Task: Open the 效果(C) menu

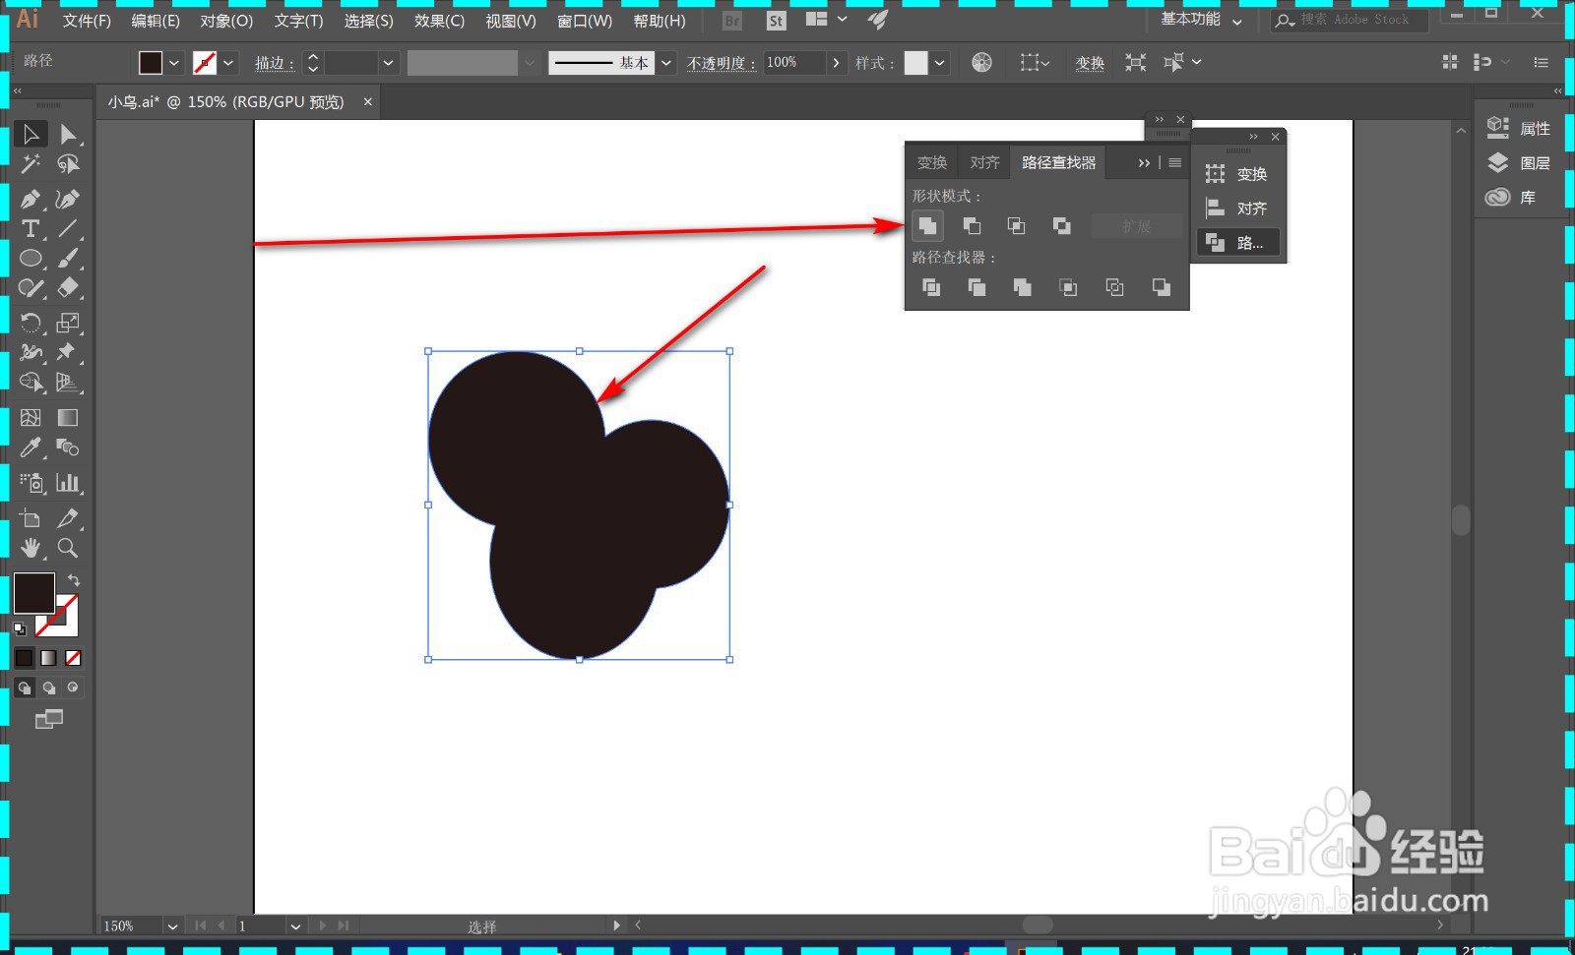Action: (x=439, y=21)
